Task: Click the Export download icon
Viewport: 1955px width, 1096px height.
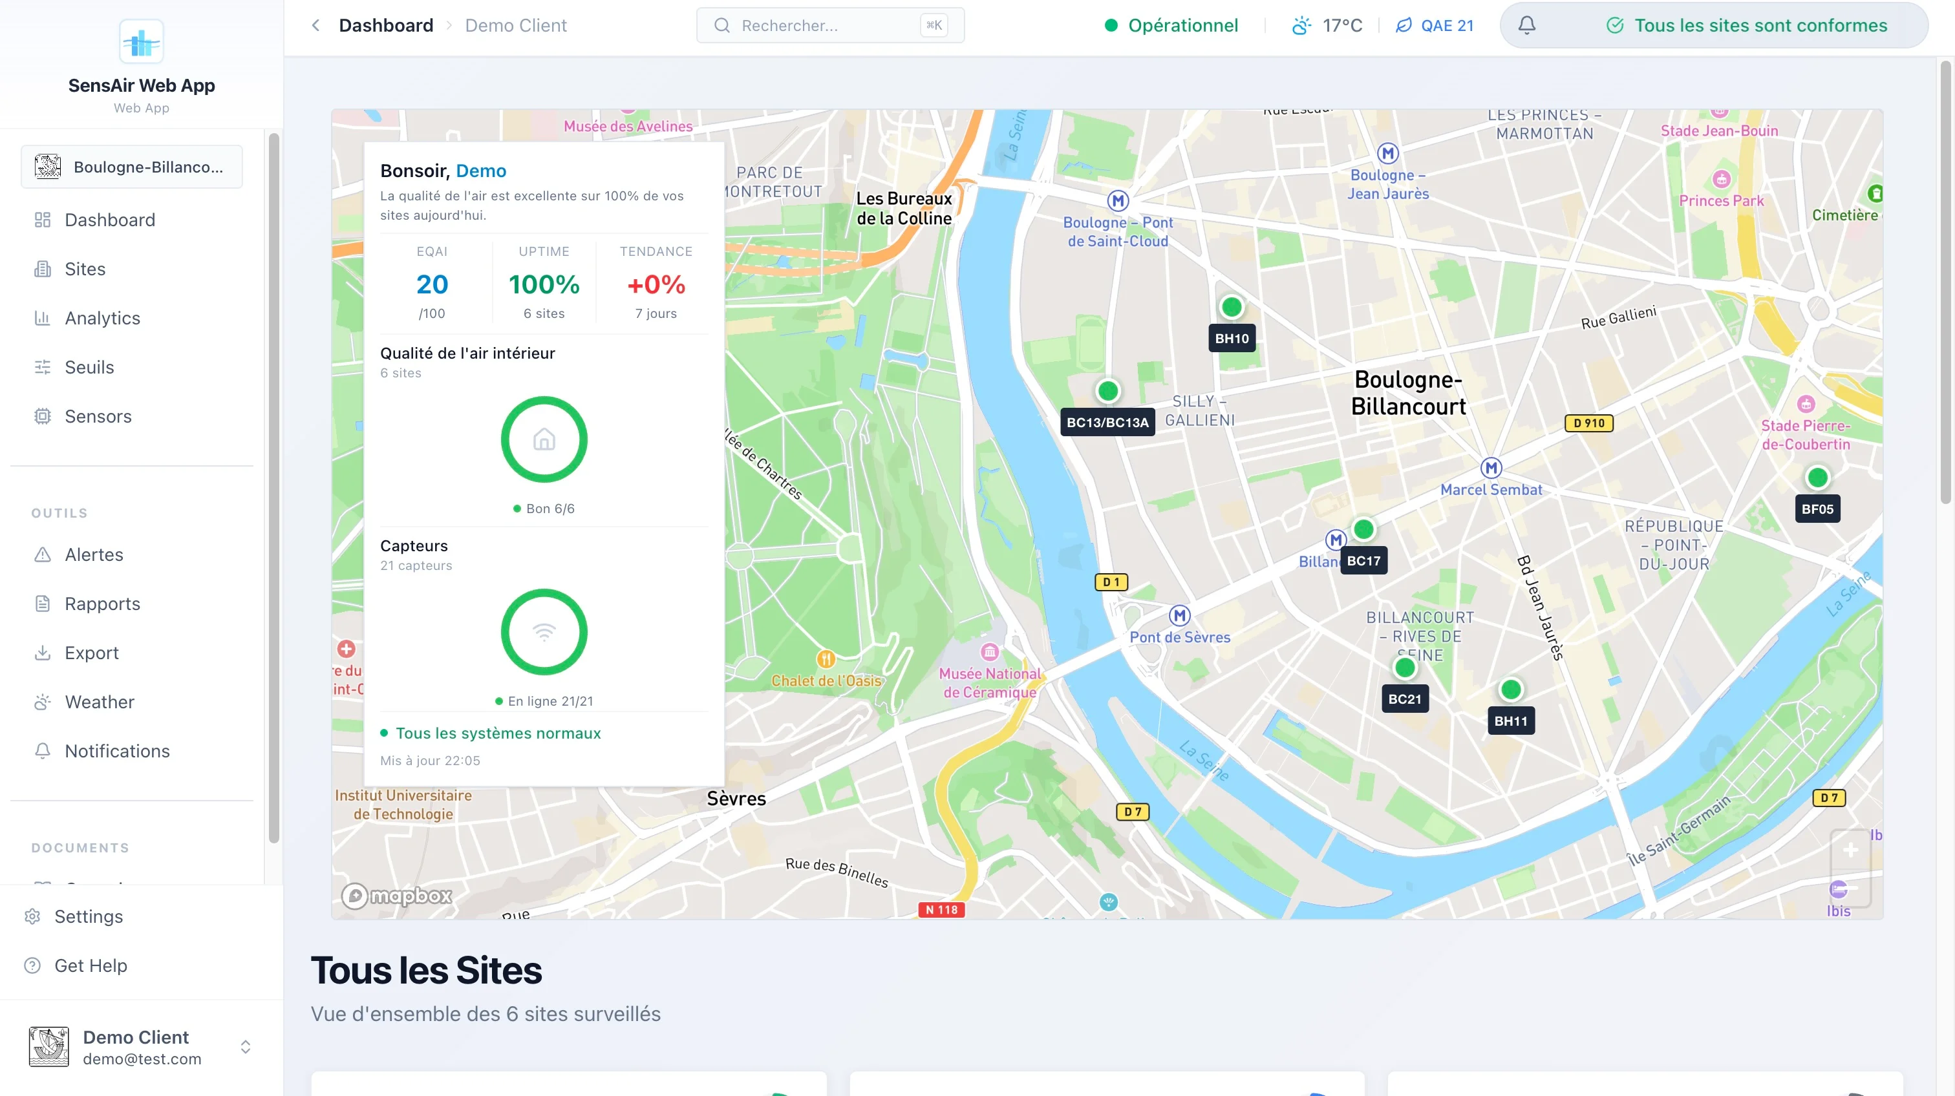Action: (43, 653)
